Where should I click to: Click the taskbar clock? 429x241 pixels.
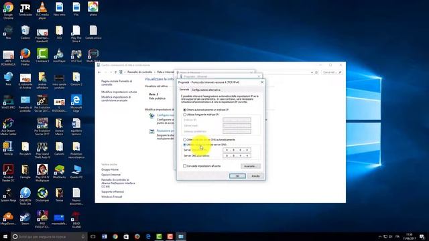[409, 236]
